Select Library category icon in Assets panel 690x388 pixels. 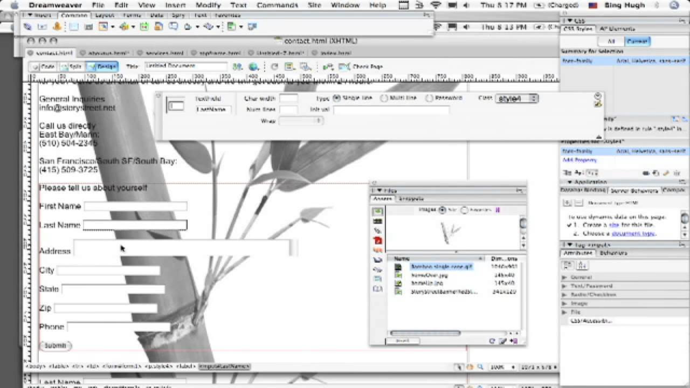point(378,289)
